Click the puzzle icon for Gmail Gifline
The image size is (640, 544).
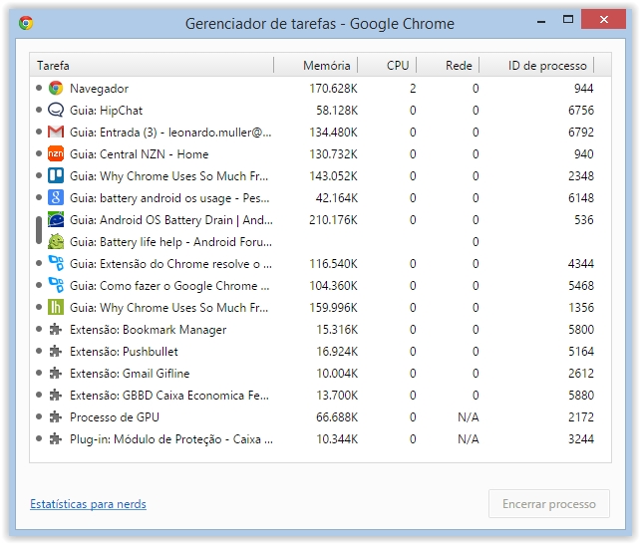click(x=56, y=374)
